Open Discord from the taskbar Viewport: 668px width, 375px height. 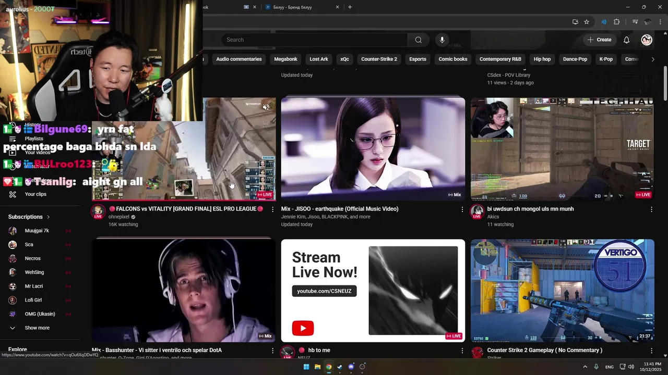pyautogui.click(x=351, y=367)
